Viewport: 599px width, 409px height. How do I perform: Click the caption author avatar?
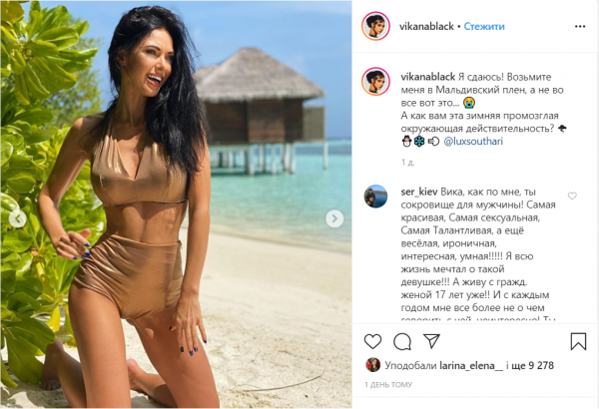[375, 82]
